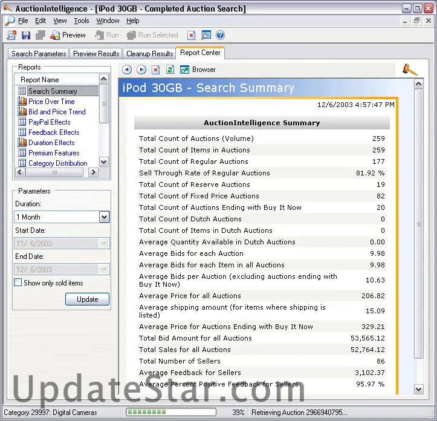Screen dimensions: 437x421
Task: Open the Window menu
Action: pyautogui.click(x=108, y=21)
